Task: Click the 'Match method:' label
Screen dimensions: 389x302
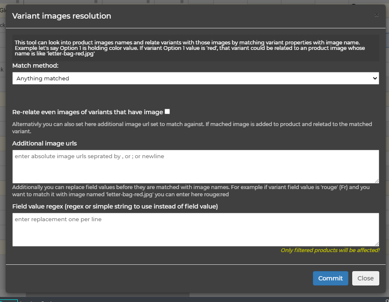Action: coord(36,66)
